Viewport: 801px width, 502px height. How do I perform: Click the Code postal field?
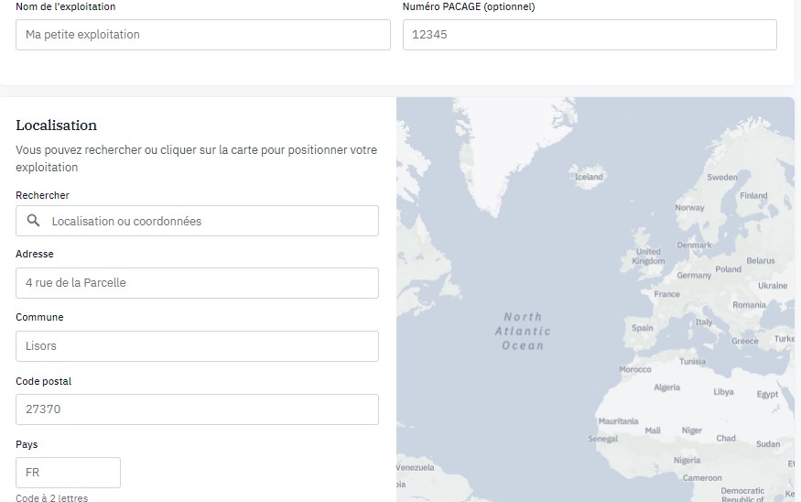tap(197, 409)
